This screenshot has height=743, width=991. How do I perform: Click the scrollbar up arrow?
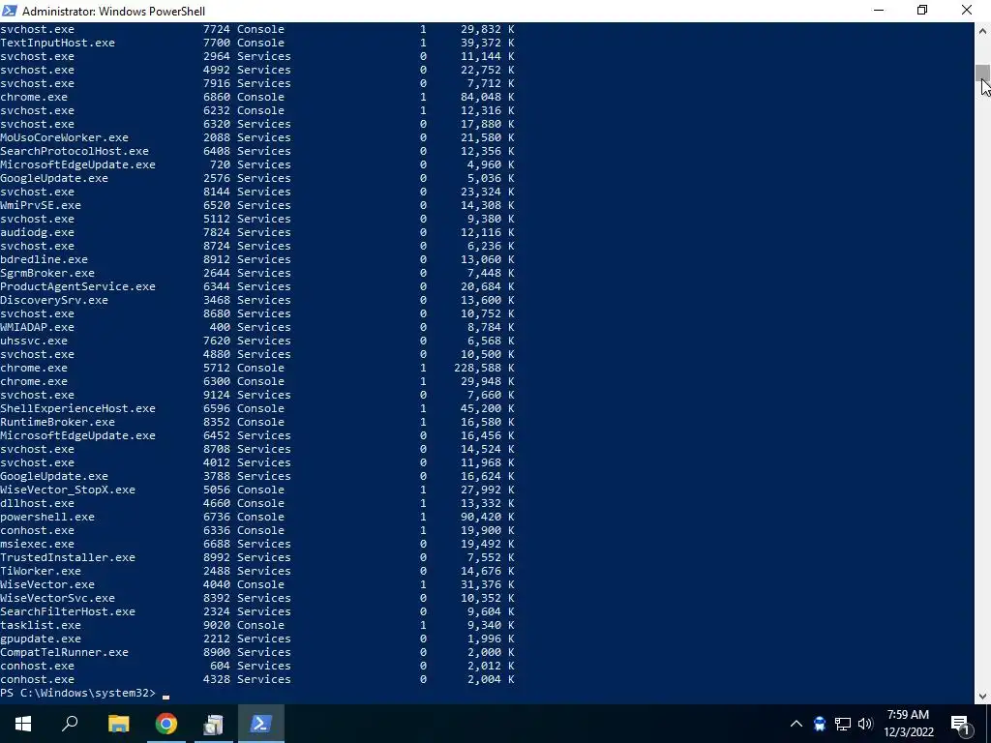[982, 30]
